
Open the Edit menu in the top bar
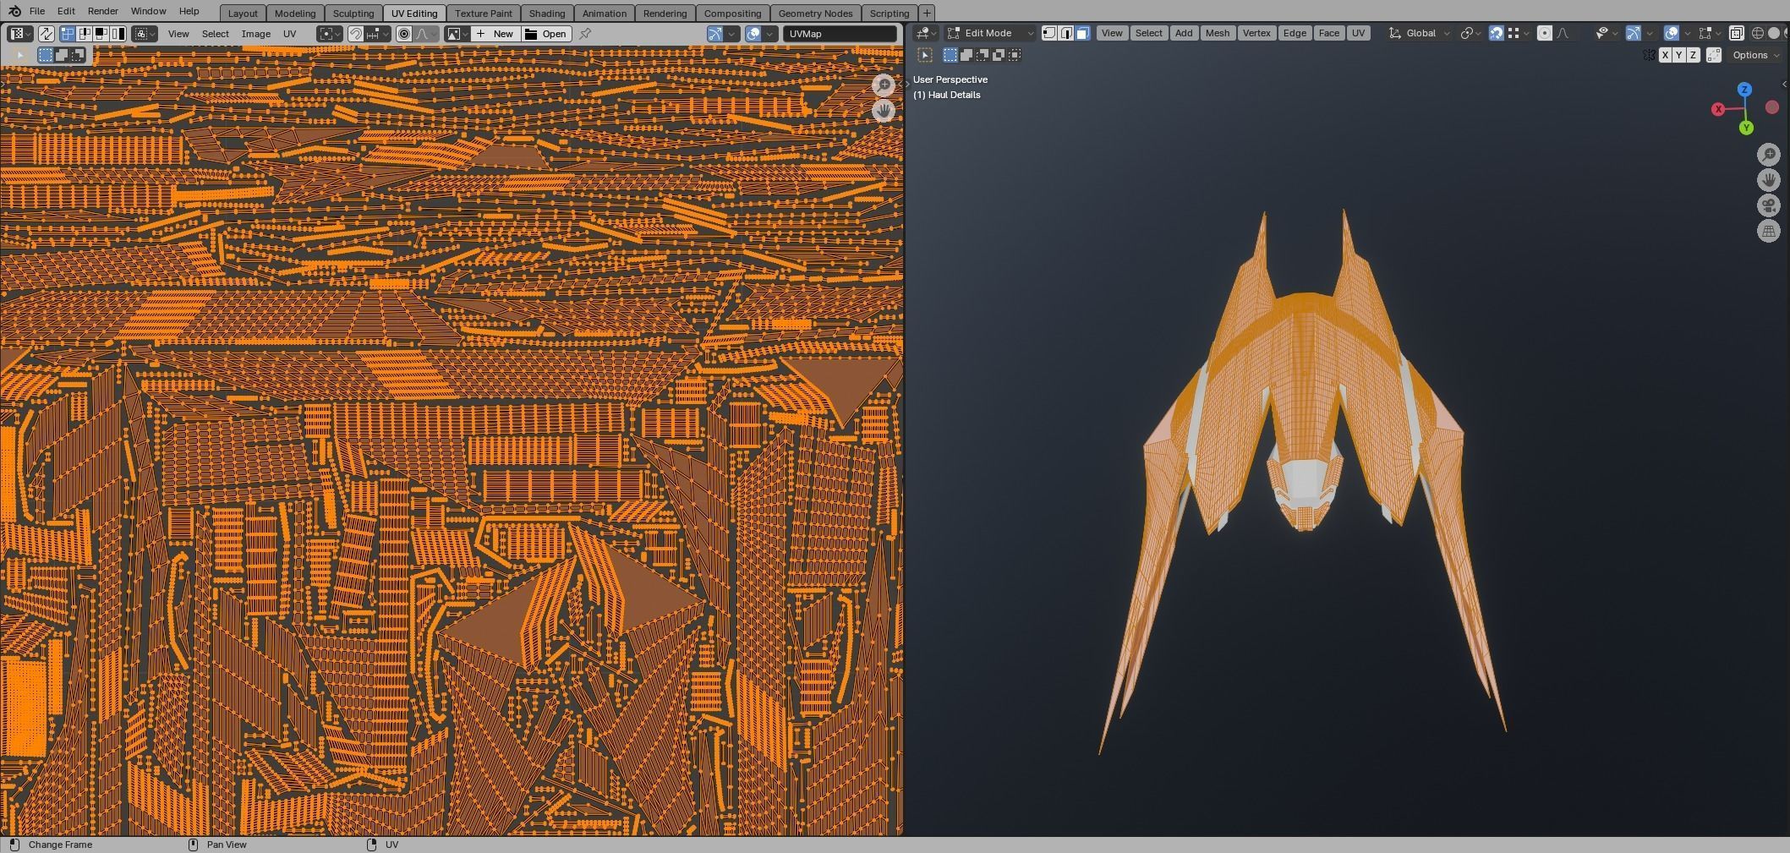(66, 11)
